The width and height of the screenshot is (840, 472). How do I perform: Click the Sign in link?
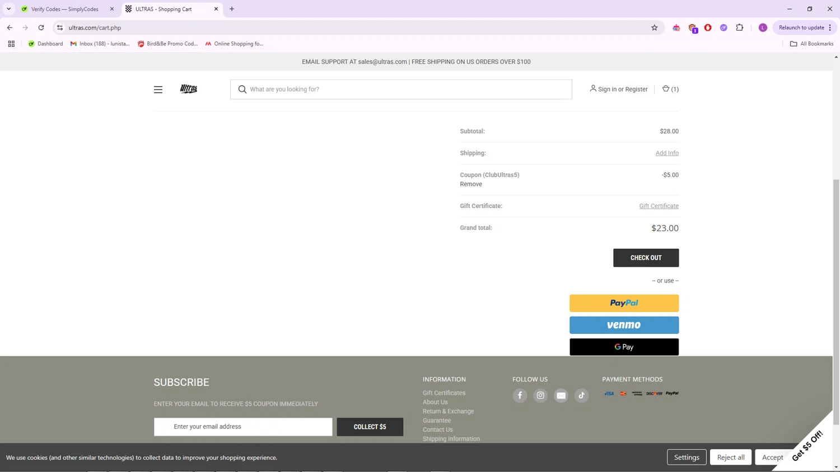coord(607,89)
